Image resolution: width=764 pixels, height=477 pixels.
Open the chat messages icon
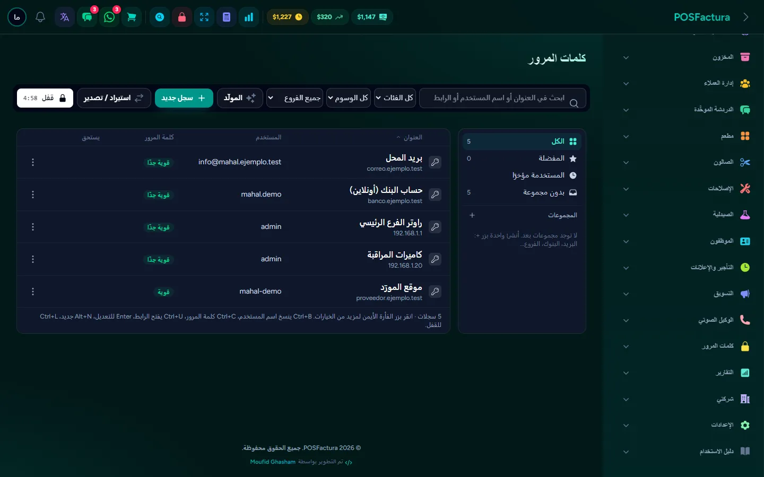(x=87, y=17)
